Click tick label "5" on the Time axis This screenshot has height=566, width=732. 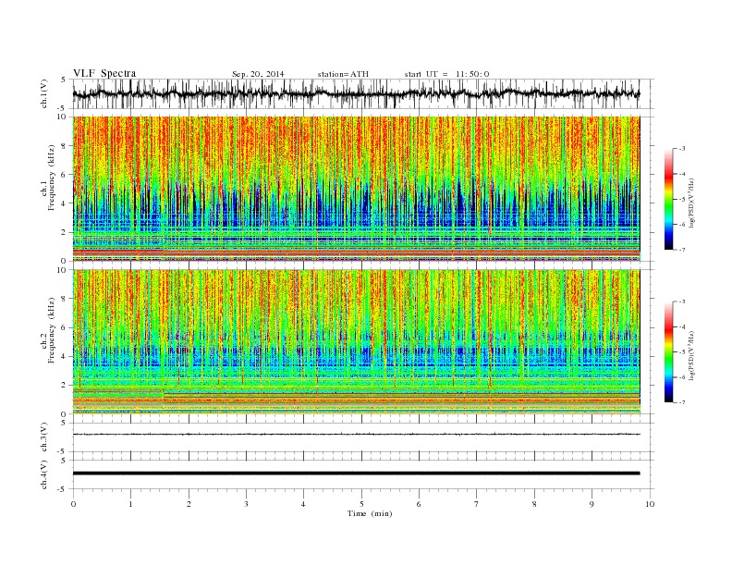361,504
